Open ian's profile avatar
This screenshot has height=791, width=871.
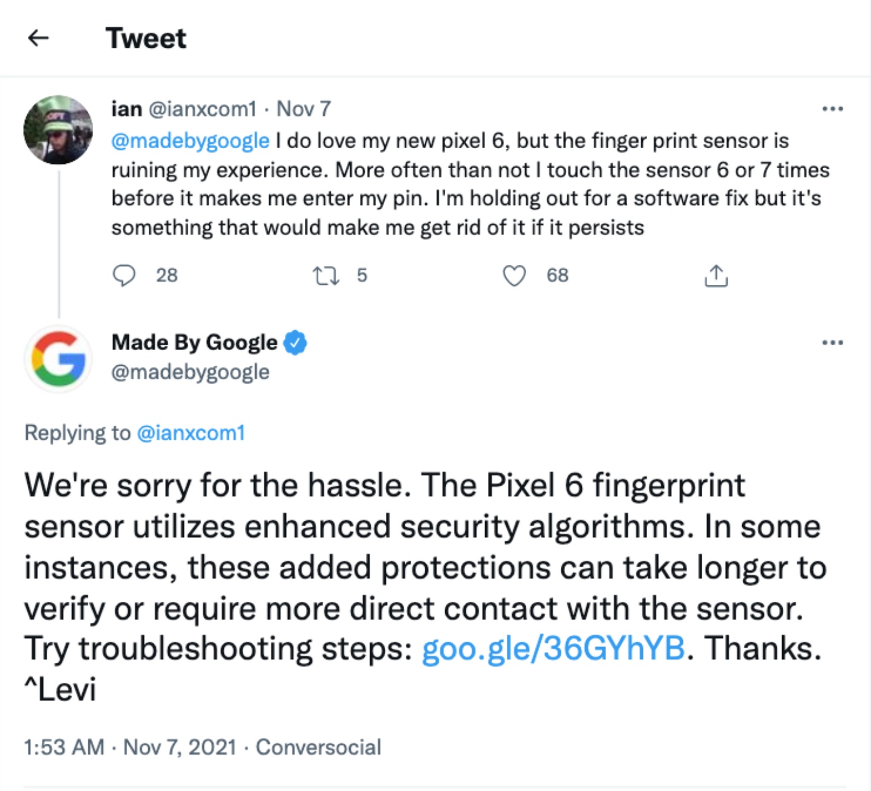pos(58,129)
